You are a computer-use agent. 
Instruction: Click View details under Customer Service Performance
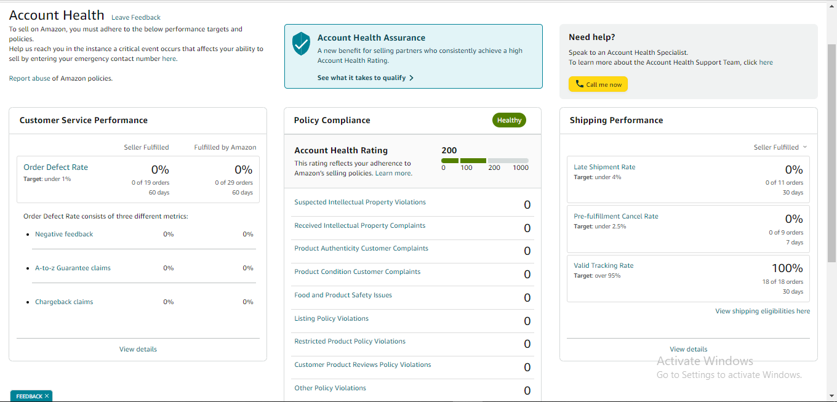click(138, 350)
